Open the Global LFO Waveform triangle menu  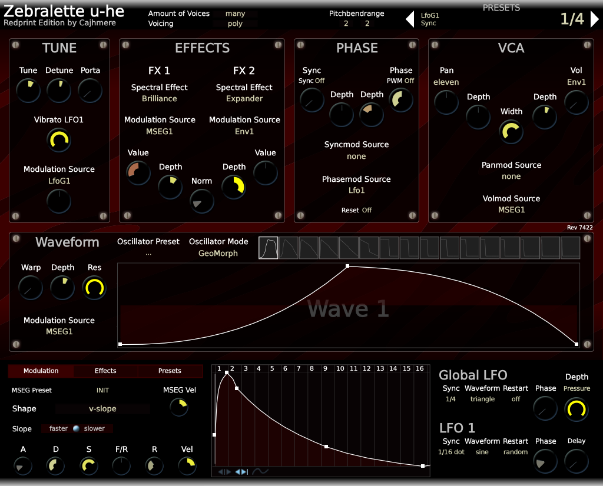(x=482, y=399)
